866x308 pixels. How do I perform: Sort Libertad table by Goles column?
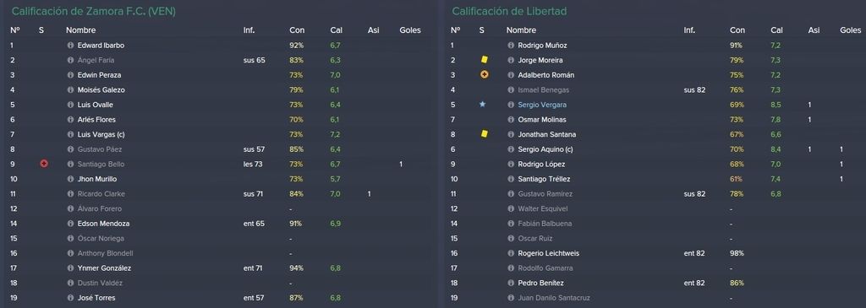pos(851,30)
